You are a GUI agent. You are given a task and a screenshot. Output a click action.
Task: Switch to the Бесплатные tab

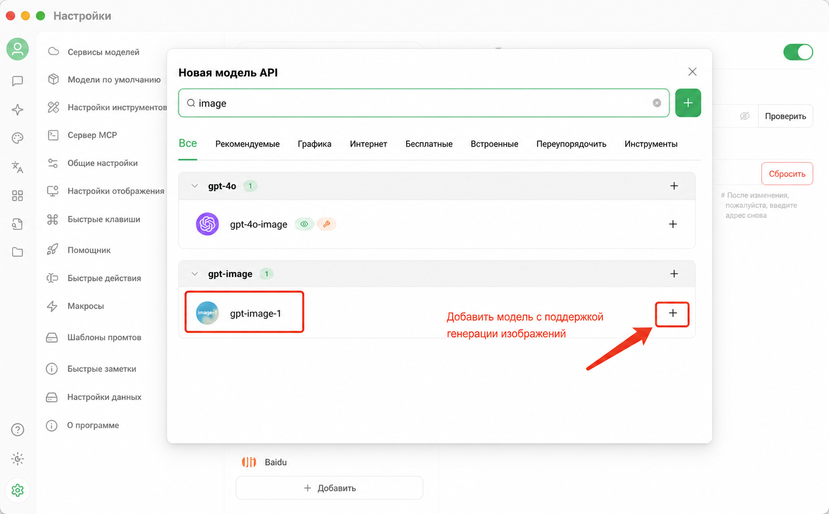click(x=429, y=144)
